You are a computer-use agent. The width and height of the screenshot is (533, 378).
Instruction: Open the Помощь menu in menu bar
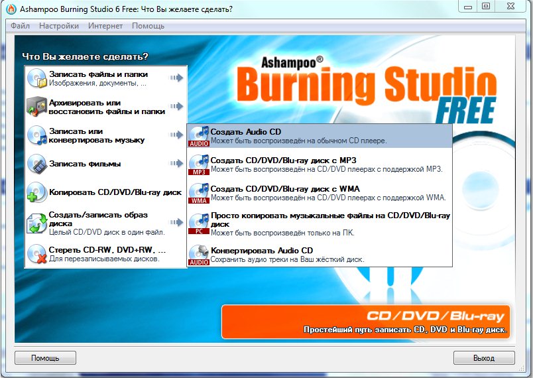pyautogui.click(x=148, y=26)
